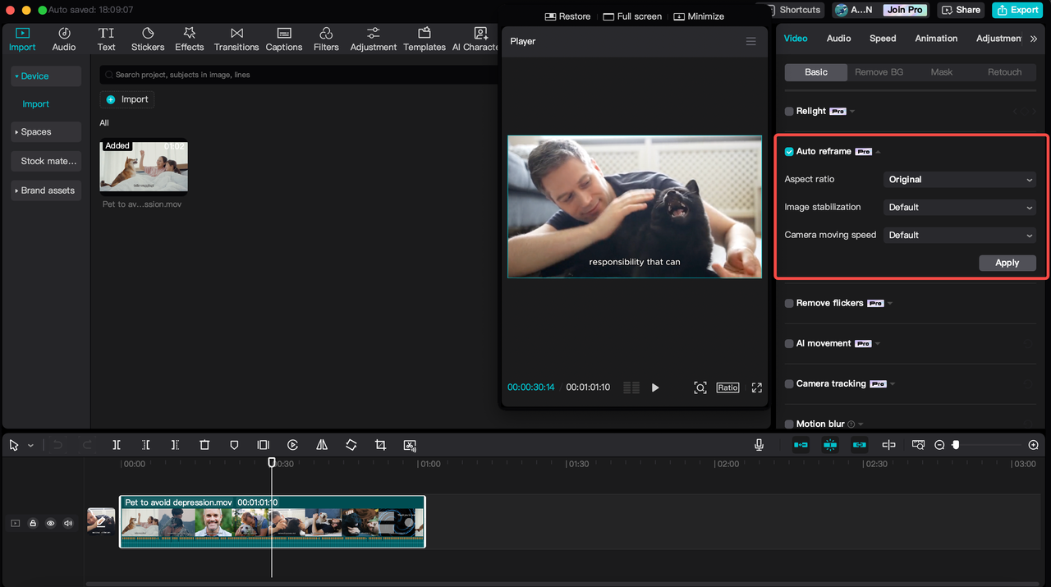Switch to the Audio inspector tab
Viewport: 1051px width, 587px height.
838,39
